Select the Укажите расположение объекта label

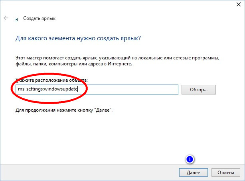(52, 80)
